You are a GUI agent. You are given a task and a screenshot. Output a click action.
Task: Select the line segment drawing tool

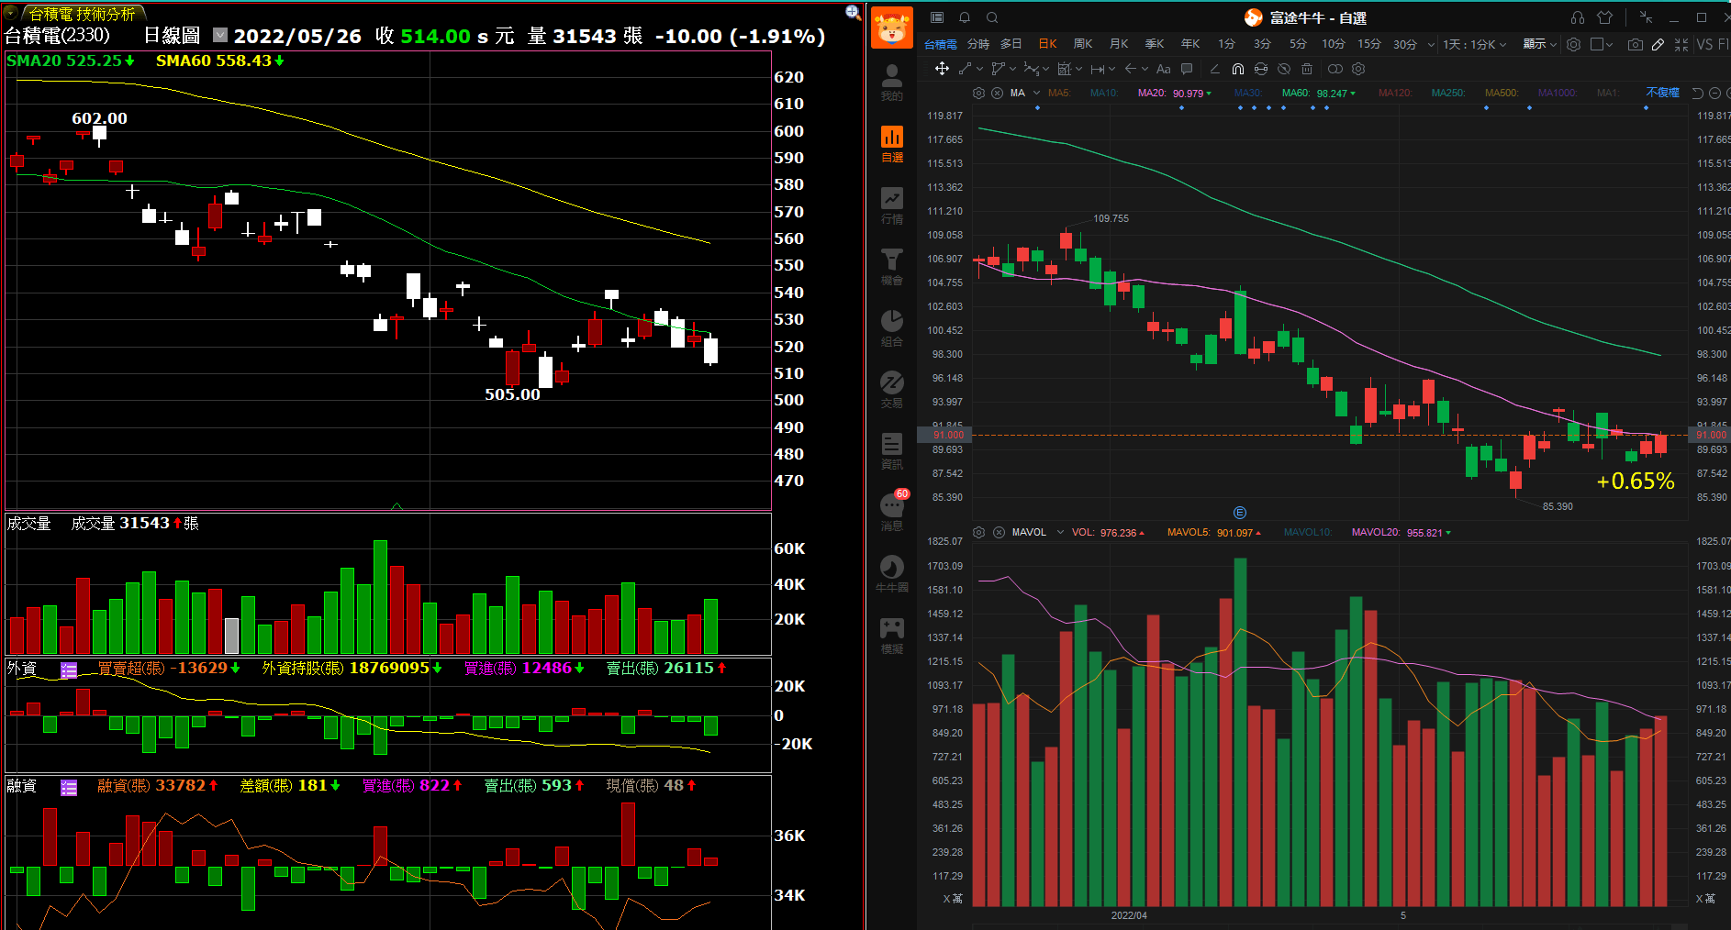click(965, 69)
